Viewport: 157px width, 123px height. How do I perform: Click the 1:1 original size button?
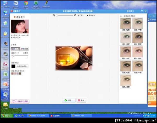point(81,15)
